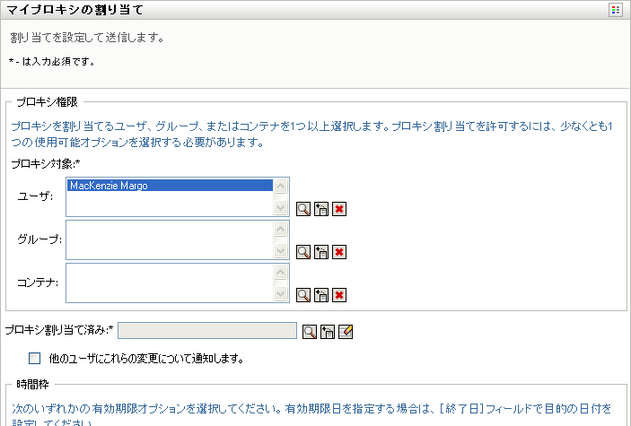Select MacKenzie Margo in user list

click(x=169, y=186)
